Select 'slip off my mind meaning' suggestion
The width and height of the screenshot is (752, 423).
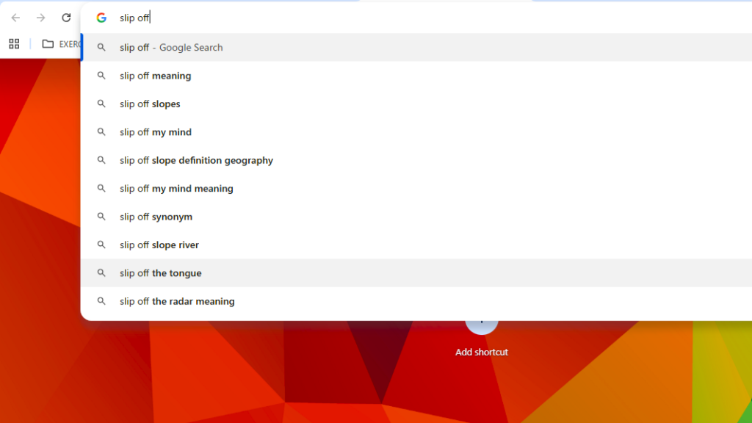click(x=176, y=189)
